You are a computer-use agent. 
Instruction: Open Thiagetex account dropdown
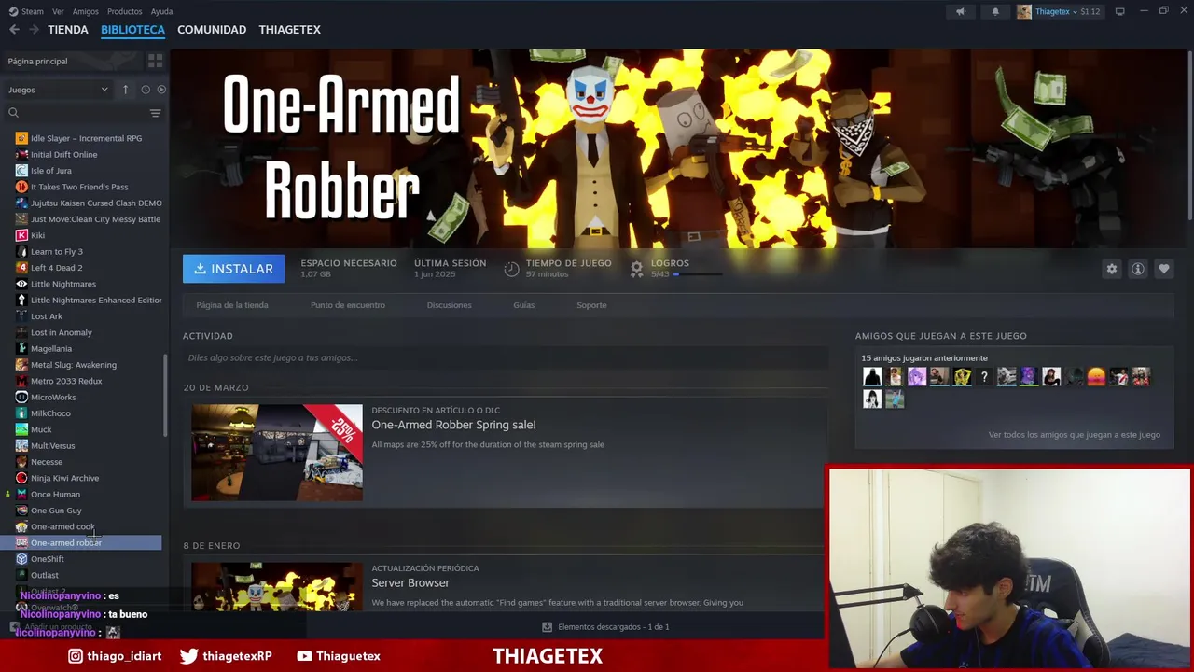pyautogui.click(x=1059, y=11)
